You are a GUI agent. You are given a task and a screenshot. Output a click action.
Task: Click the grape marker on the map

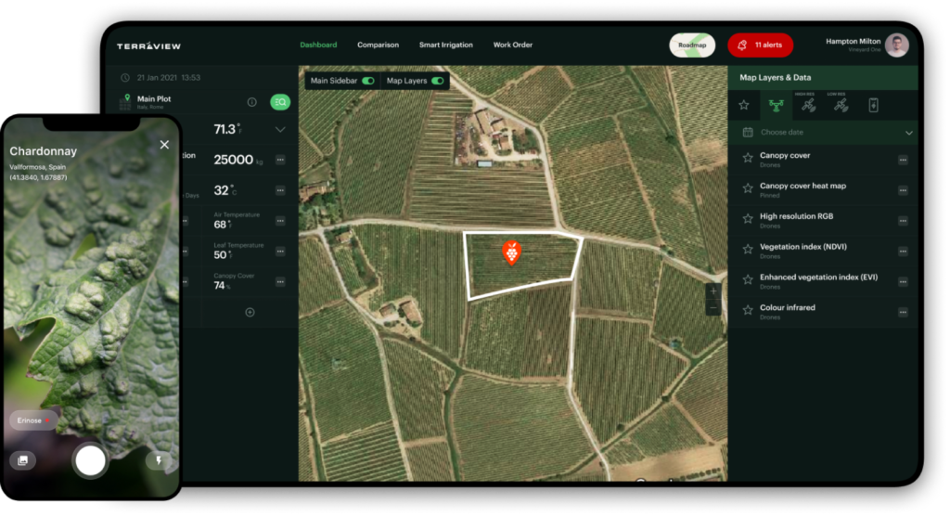click(x=510, y=252)
